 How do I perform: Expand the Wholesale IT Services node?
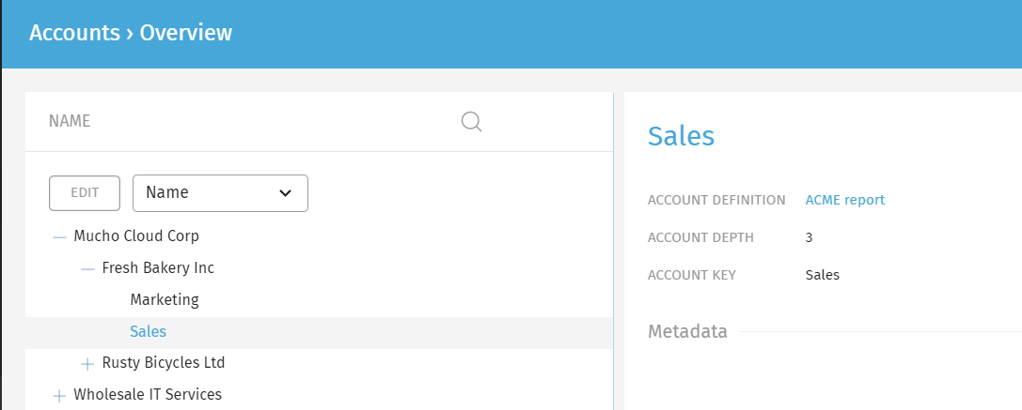[59, 396]
